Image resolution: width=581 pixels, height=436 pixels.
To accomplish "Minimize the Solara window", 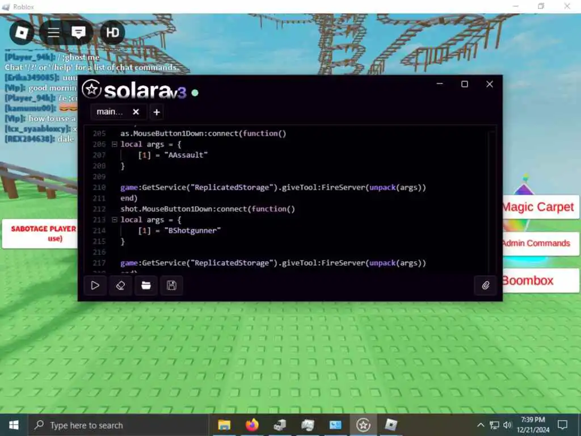I will point(440,84).
